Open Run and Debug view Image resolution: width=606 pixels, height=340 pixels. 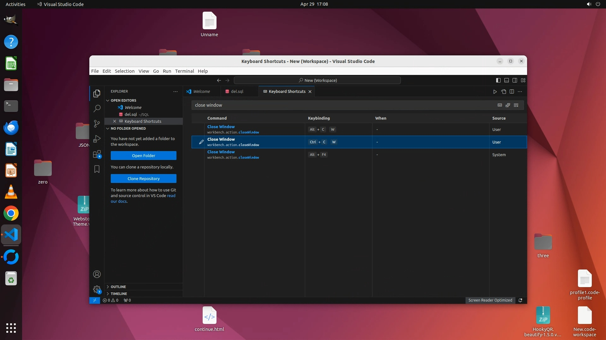97,139
